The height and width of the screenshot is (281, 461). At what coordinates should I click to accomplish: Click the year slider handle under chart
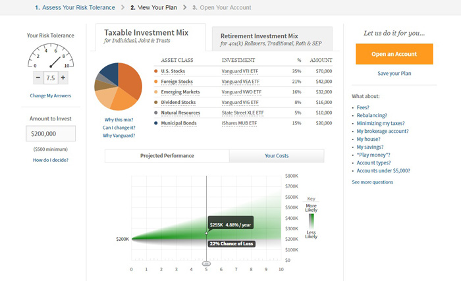coord(206,264)
